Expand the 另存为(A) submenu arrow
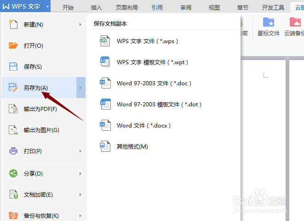The image size is (304, 221). click(x=80, y=88)
